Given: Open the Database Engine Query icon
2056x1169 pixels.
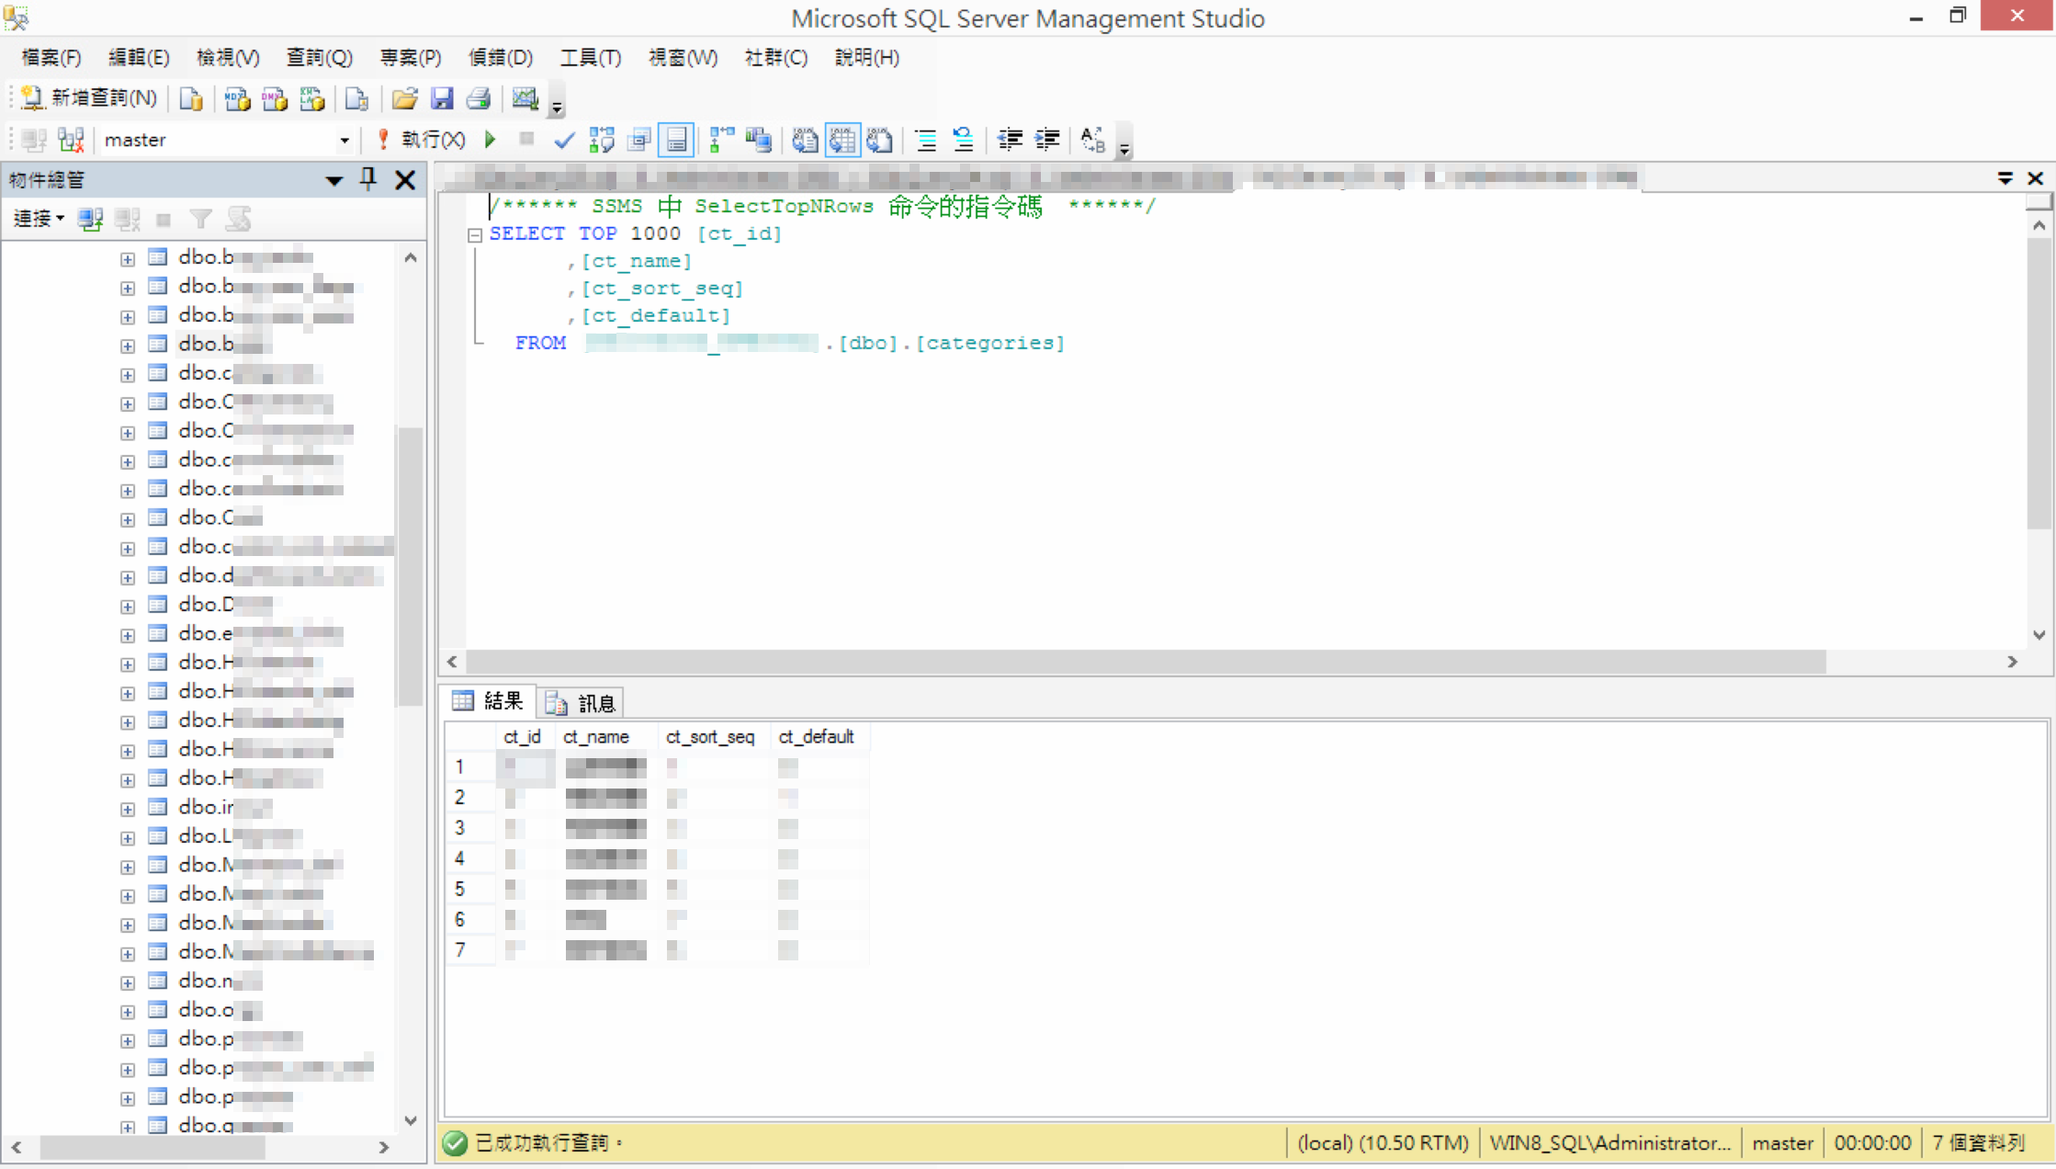Looking at the screenshot, I should 191,98.
